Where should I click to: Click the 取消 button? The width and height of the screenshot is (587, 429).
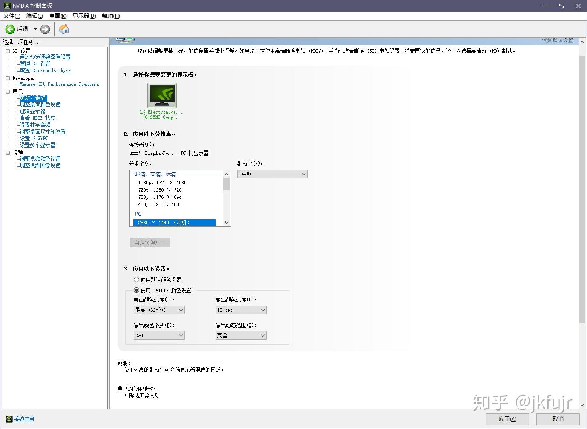[558, 419]
